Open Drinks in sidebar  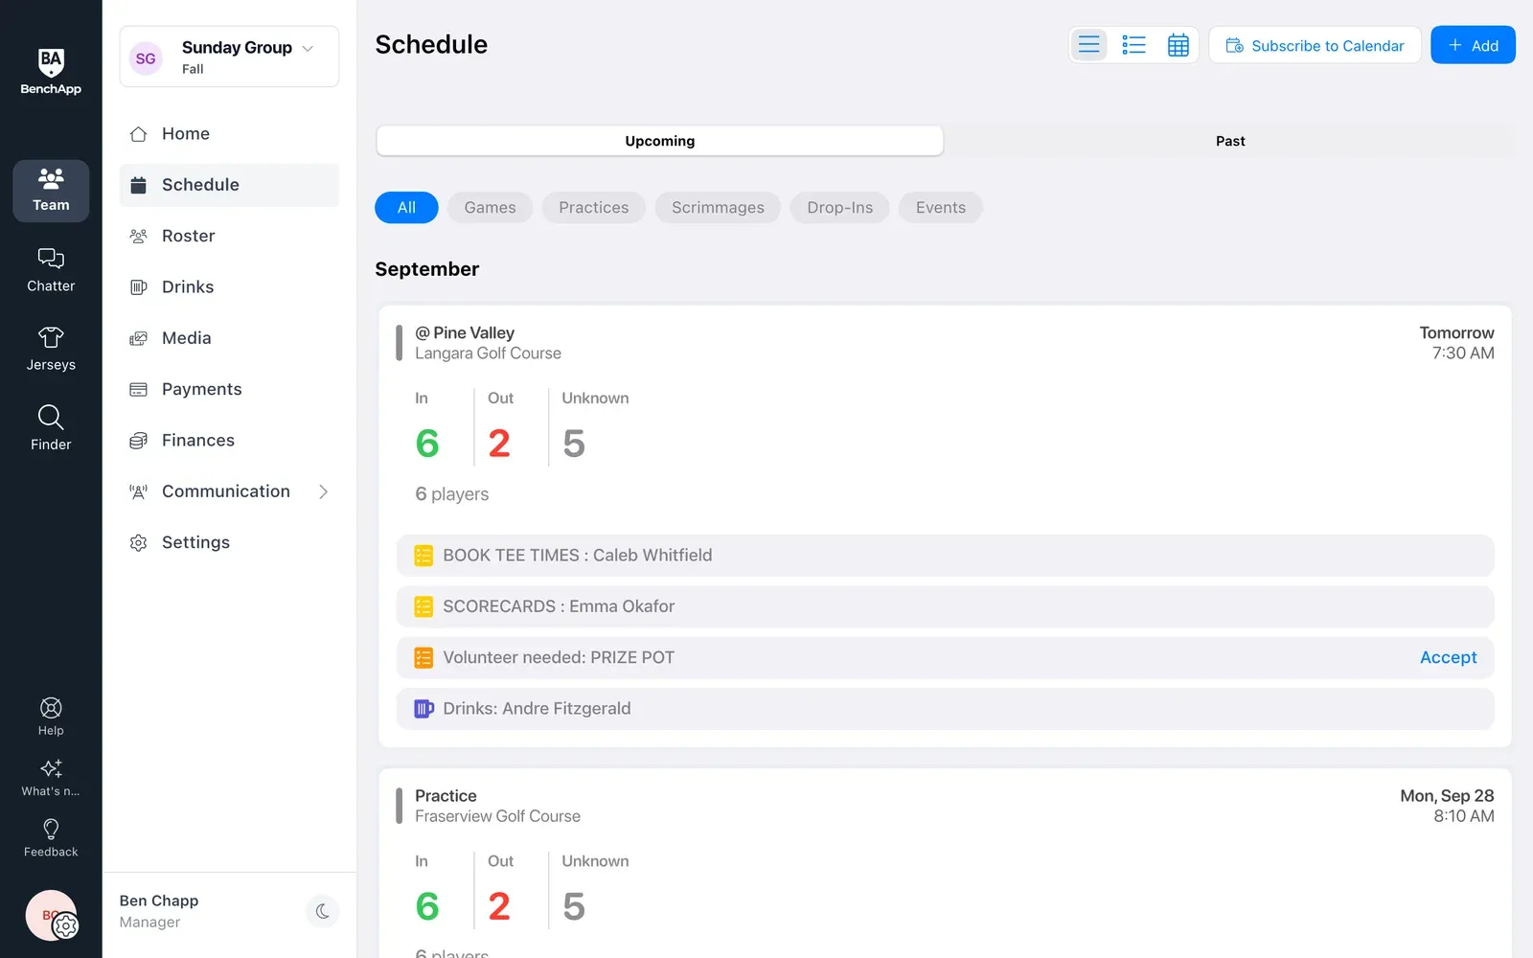tap(229, 287)
